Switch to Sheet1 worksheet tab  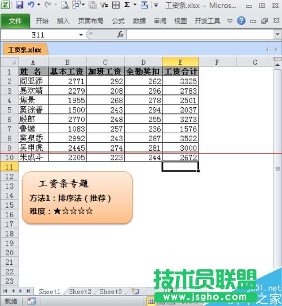[x=50, y=291]
